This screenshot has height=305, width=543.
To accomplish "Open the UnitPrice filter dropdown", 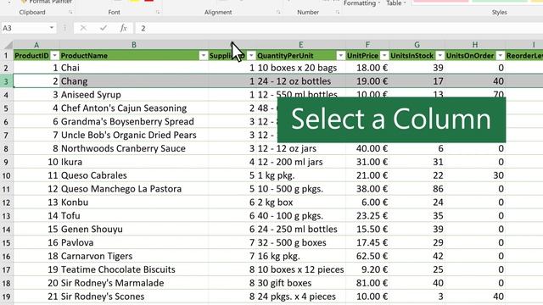I will tap(384, 56).
